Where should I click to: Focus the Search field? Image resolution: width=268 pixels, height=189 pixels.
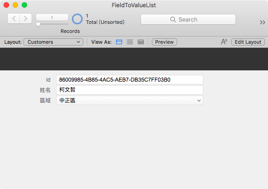188,19
